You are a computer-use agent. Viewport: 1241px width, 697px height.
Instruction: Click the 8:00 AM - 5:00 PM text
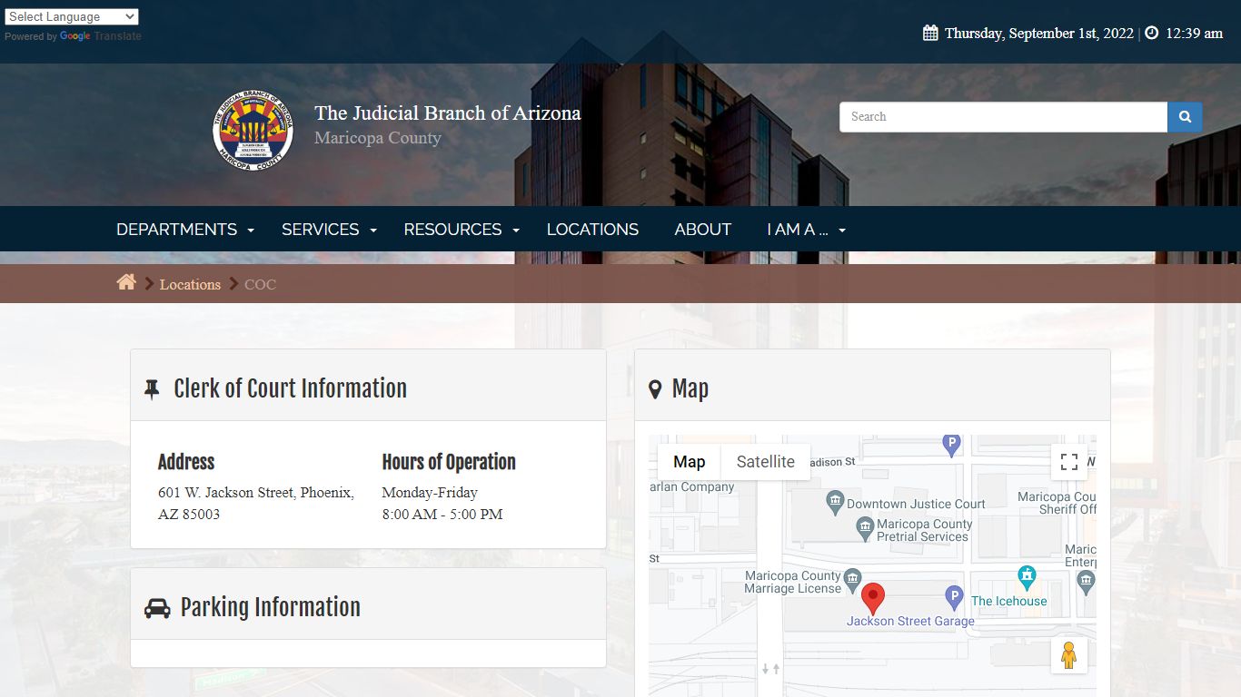[442, 515]
